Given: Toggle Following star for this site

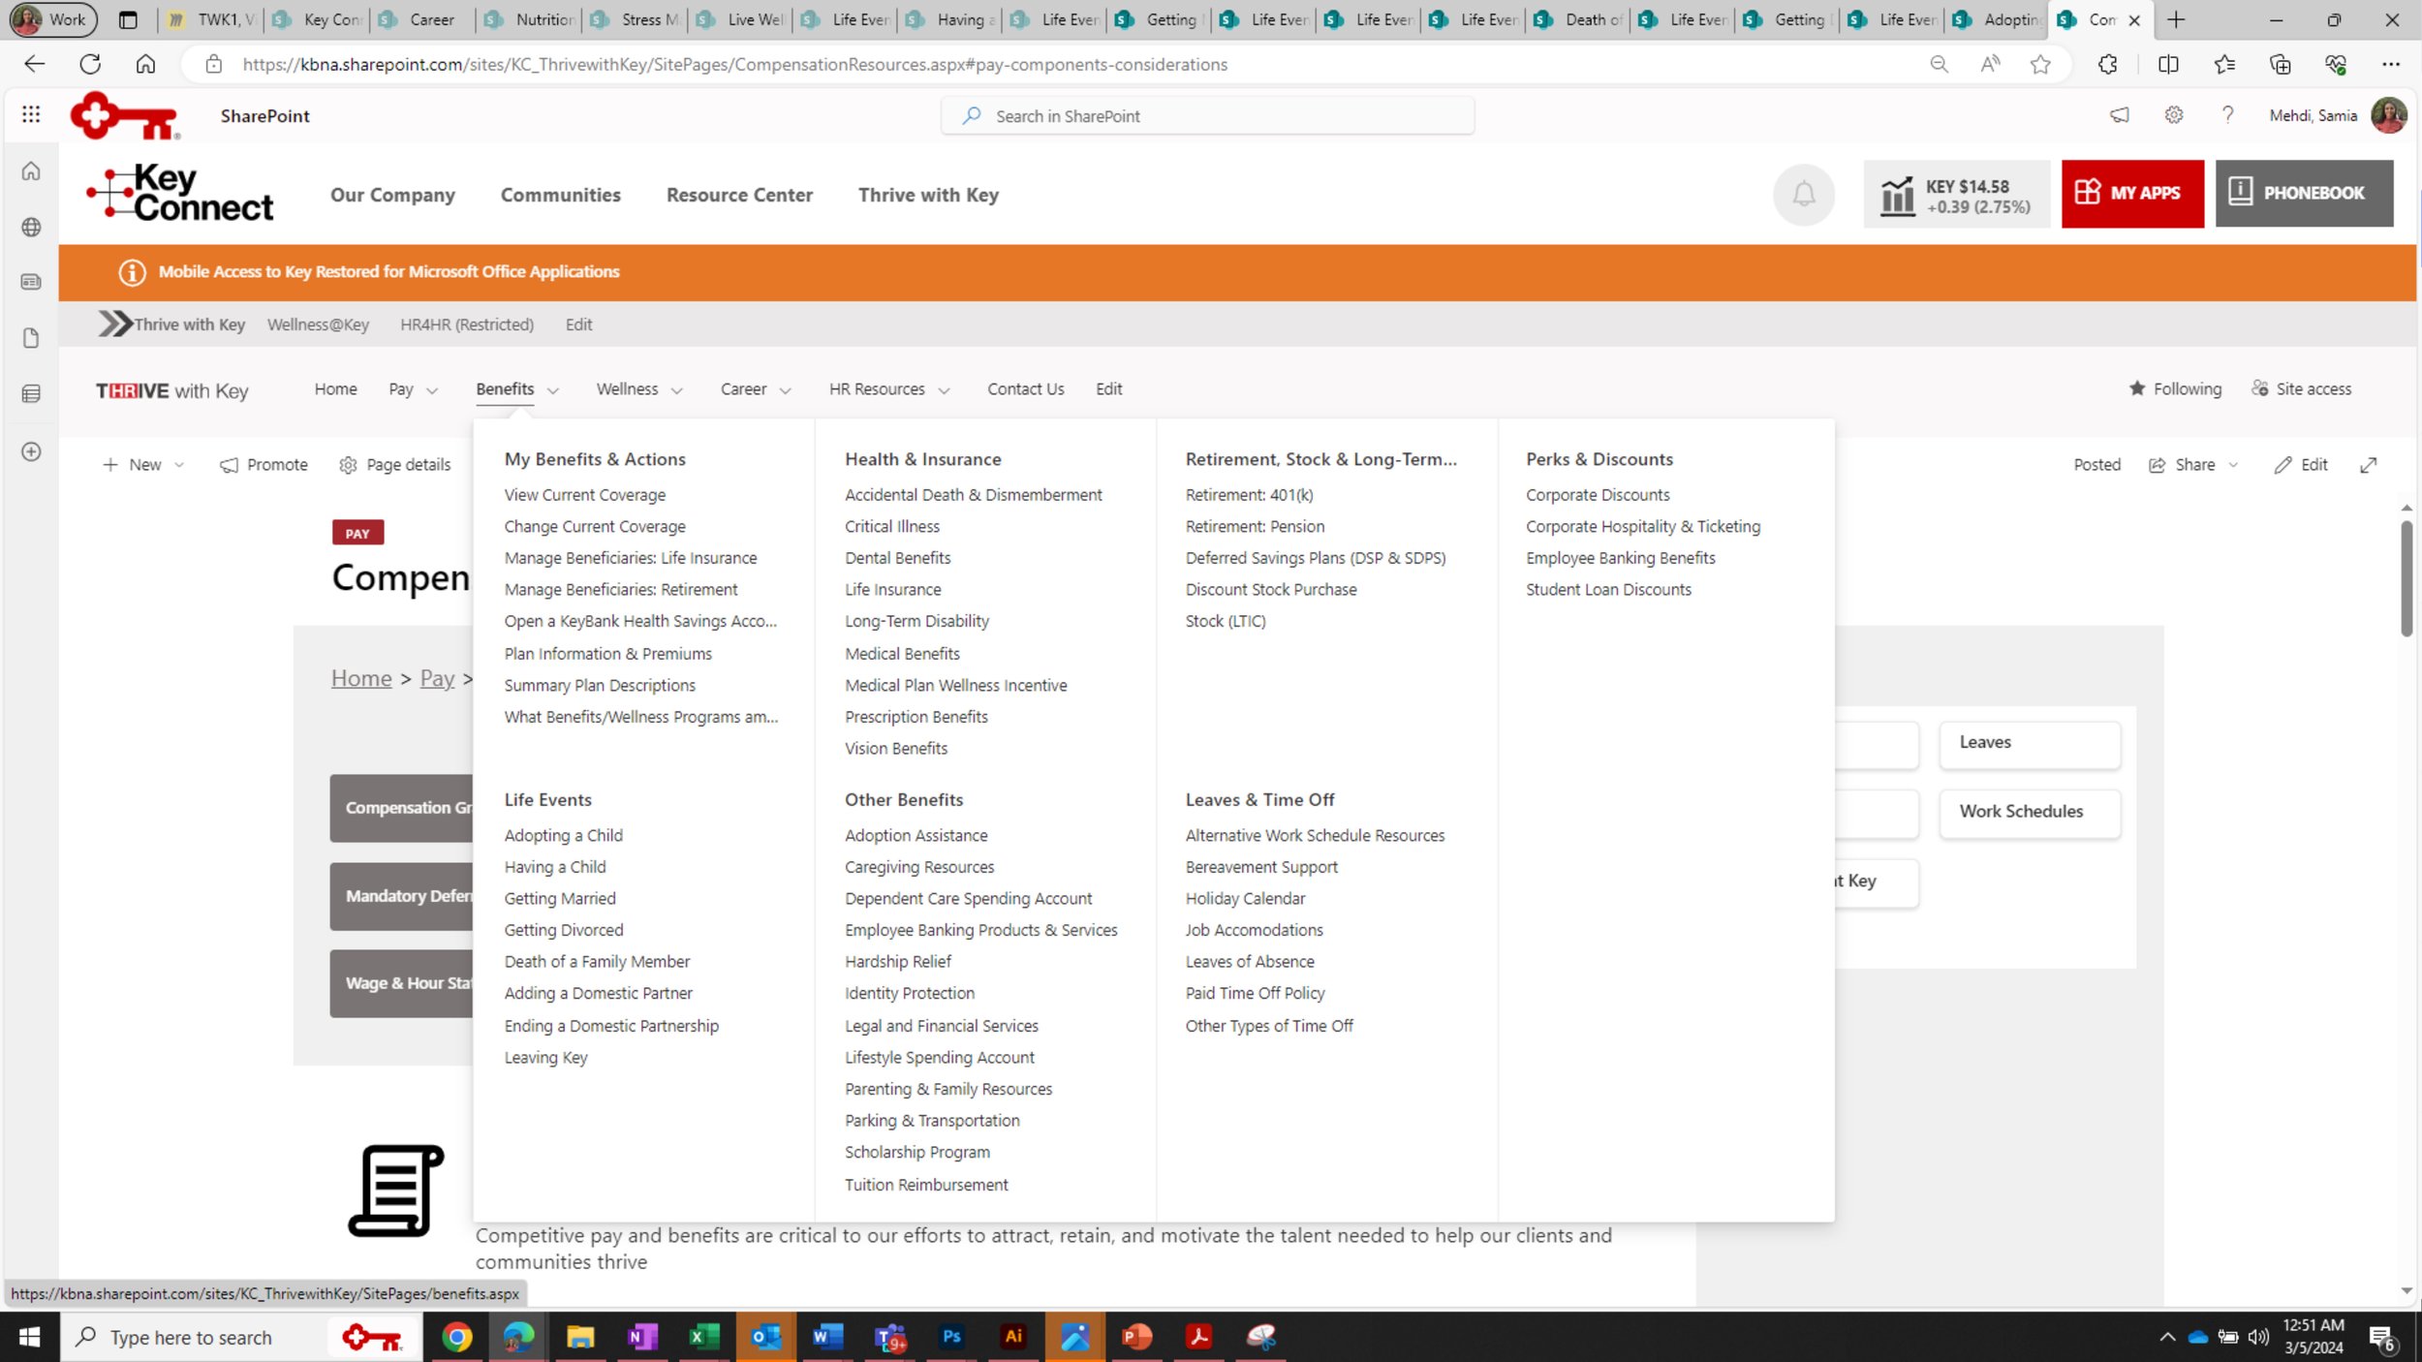Looking at the screenshot, I should point(2136,388).
